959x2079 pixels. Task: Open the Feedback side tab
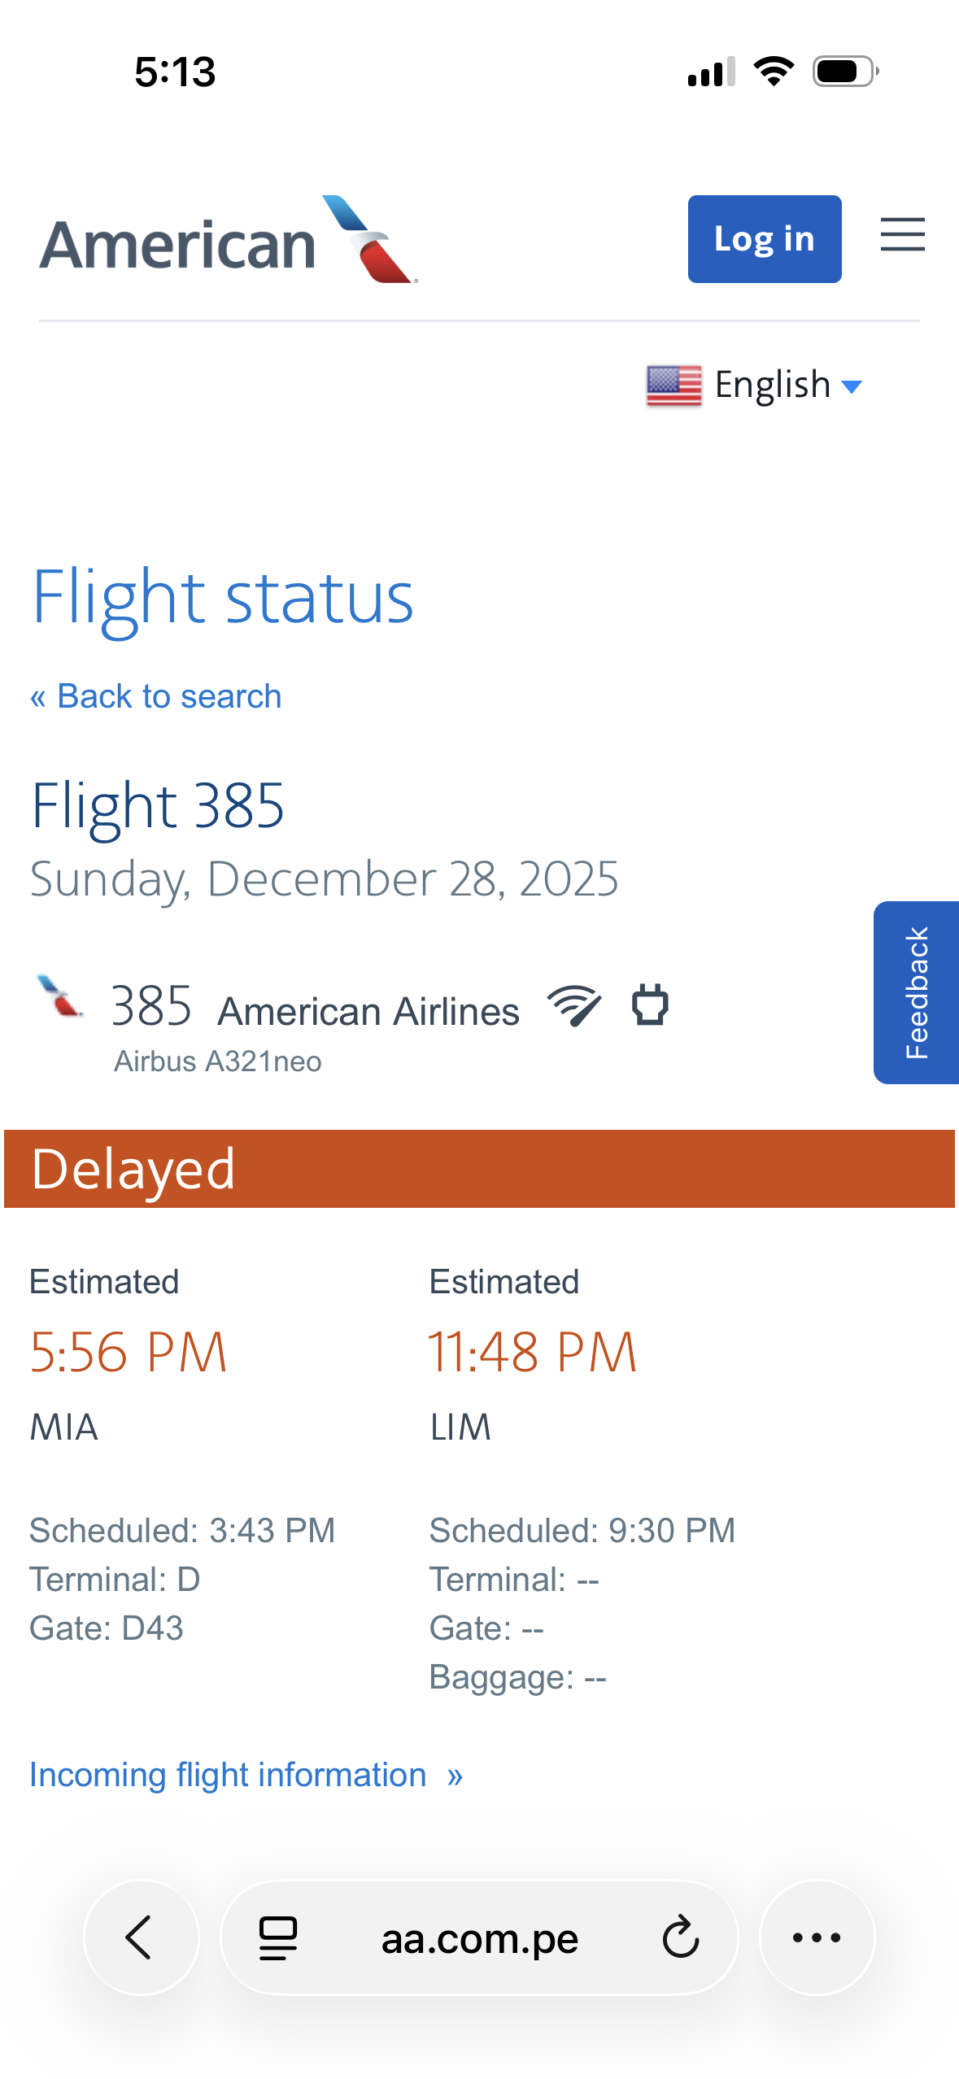916,992
